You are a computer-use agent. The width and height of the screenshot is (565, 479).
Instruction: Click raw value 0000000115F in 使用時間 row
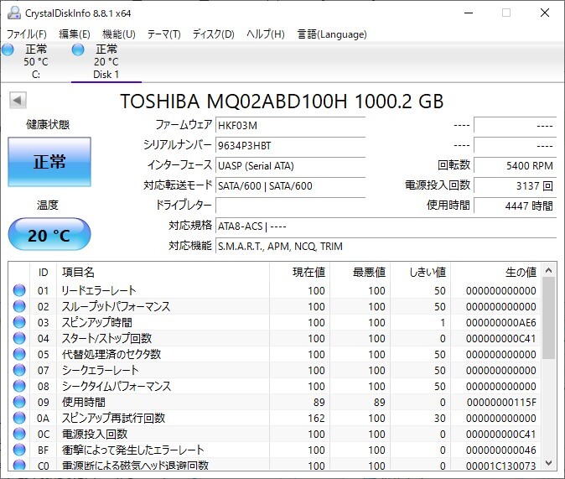point(501,402)
